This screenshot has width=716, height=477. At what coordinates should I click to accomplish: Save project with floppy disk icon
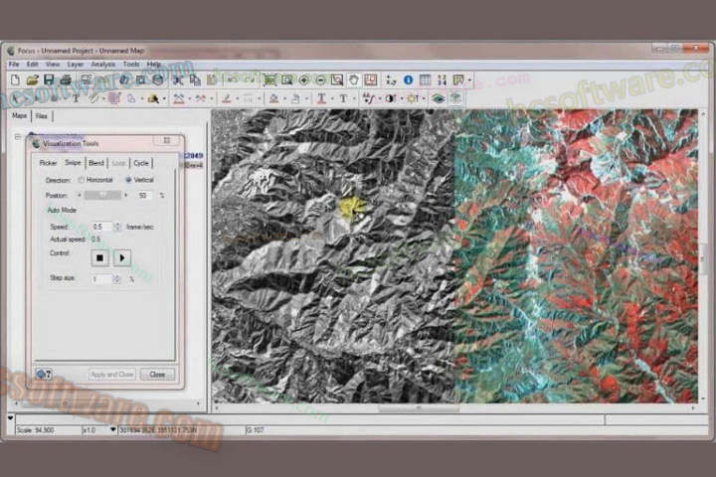49,79
